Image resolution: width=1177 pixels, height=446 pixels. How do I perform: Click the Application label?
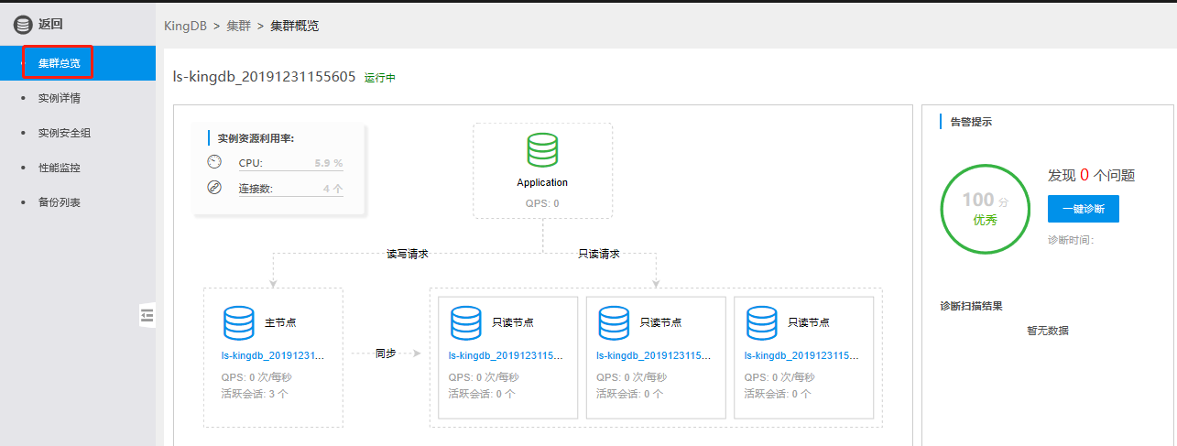[x=542, y=182]
